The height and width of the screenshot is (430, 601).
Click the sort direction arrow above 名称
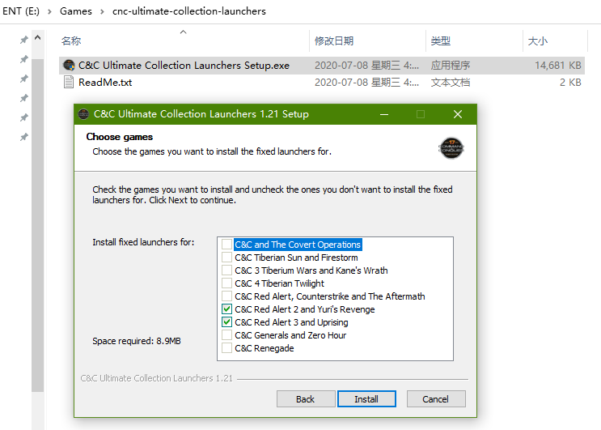[184, 32]
